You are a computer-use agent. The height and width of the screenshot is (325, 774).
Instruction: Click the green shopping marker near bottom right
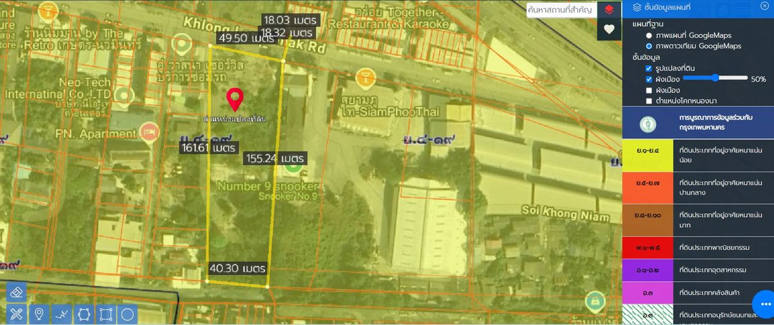point(595,301)
